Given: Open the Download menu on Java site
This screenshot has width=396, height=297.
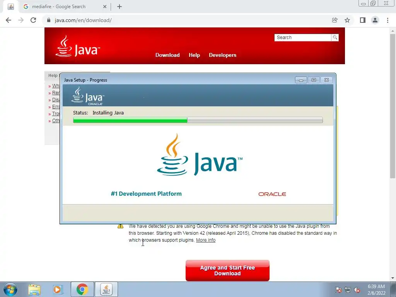Looking at the screenshot, I should coord(167,55).
